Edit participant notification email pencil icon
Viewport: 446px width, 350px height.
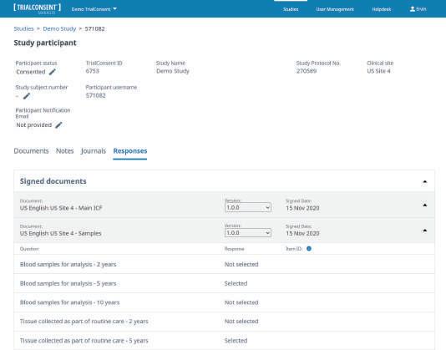coord(58,125)
